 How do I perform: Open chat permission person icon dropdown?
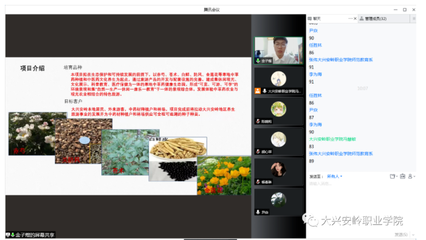pos(411,176)
